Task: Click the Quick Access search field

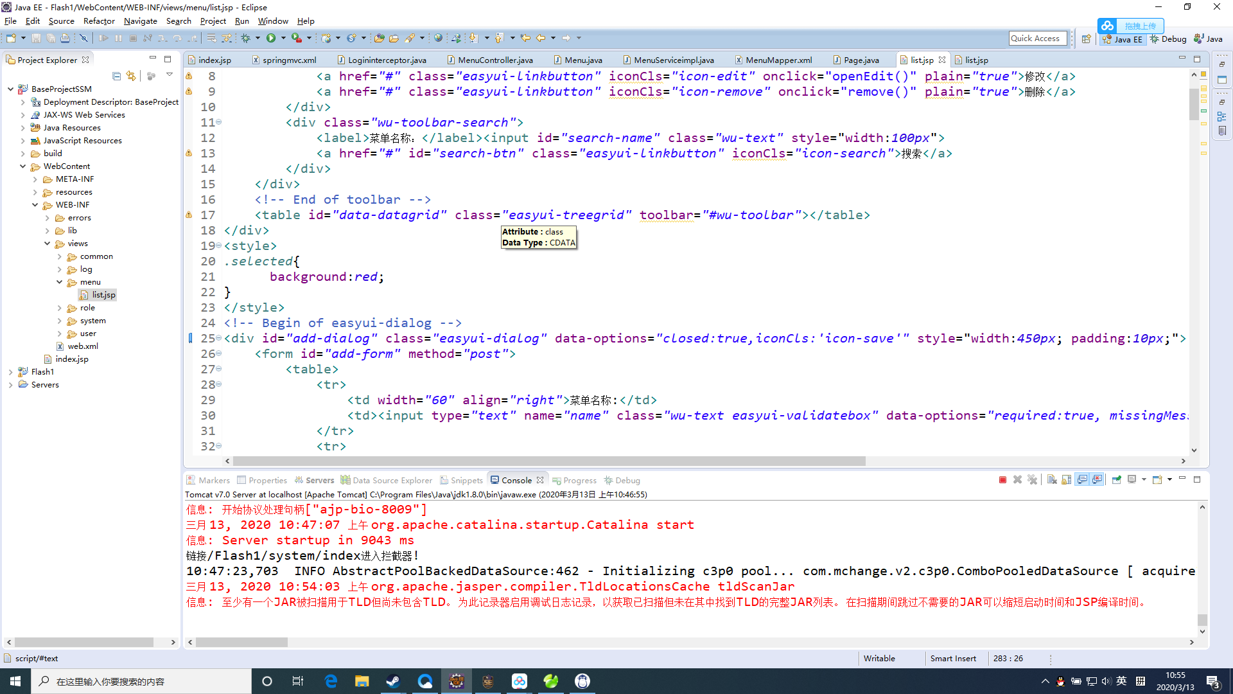Action: pos(1038,39)
